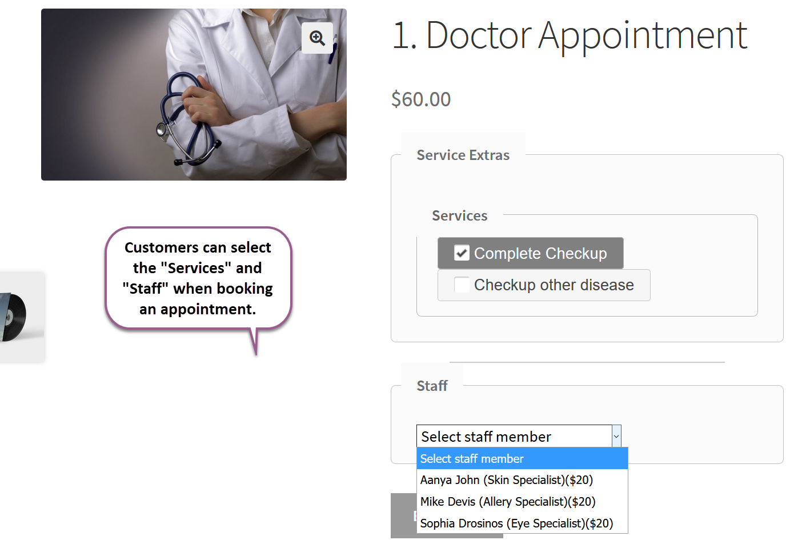Click the dropdown arrow on the staff selector
Viewport: 798px width, 556px height.
tap(616, 436)
